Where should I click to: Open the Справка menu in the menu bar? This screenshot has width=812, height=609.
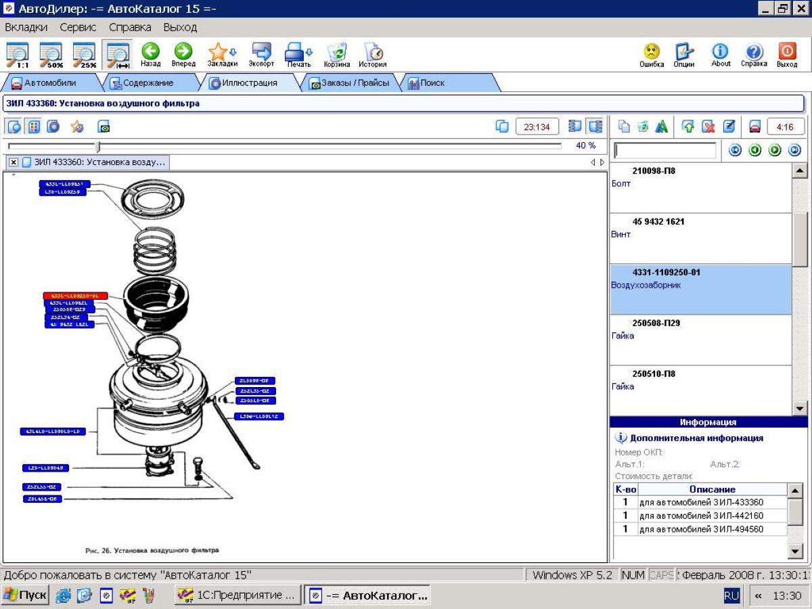[x=130, y=28]
